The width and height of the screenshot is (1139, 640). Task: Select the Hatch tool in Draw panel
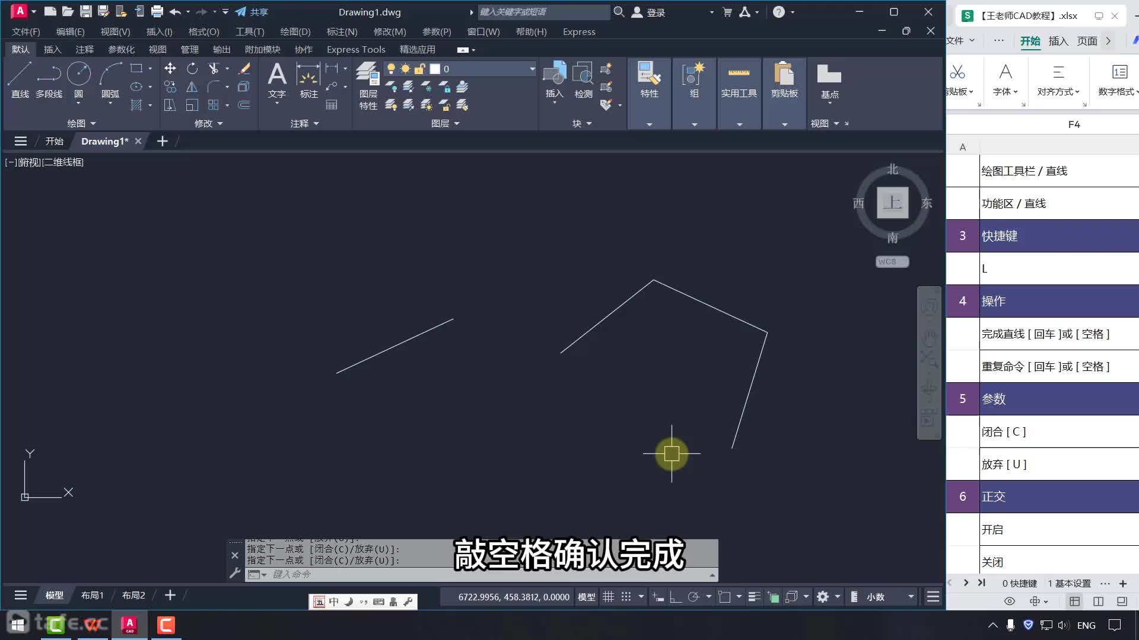[136, 105]
